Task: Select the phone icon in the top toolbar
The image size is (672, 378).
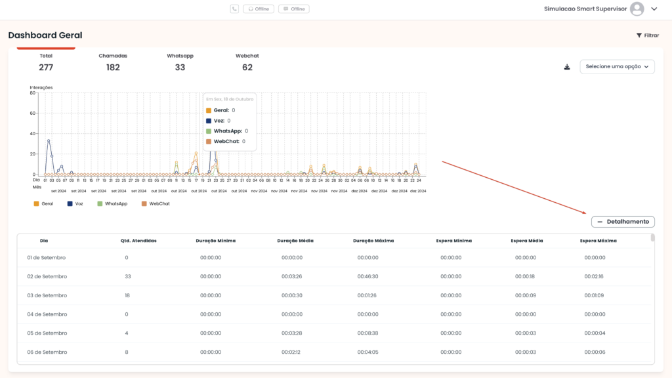Action: pos(234,9)
